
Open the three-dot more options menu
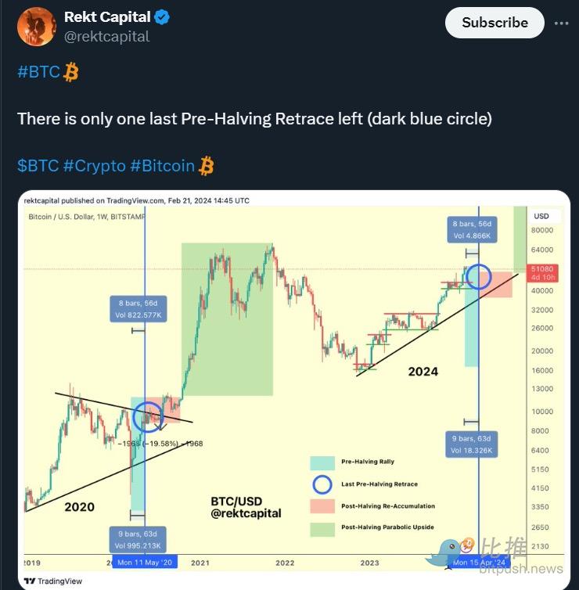coord(561,23)
